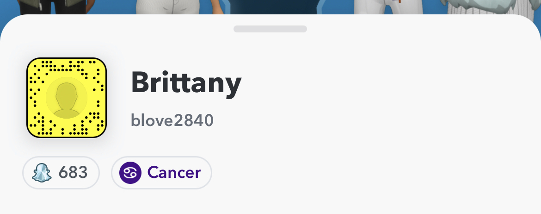The width and height of the screenshot is (541, 214).
Task: Select the username blove2840
Action: 172,120
